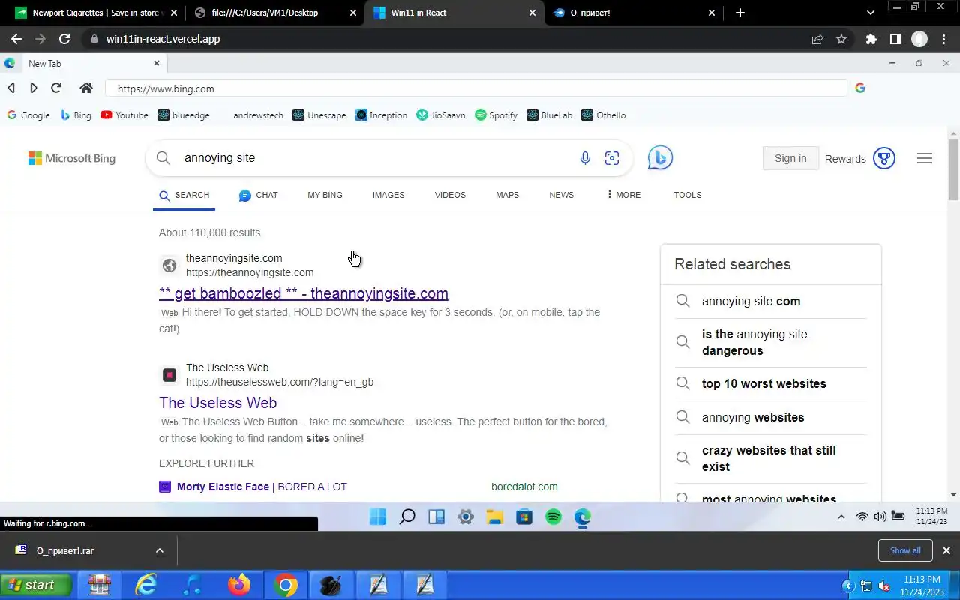Screen dimensions: 960x600
Task: Click the Win11 volume tray icon
Action: pyautogui.click(x=880, y=517)
